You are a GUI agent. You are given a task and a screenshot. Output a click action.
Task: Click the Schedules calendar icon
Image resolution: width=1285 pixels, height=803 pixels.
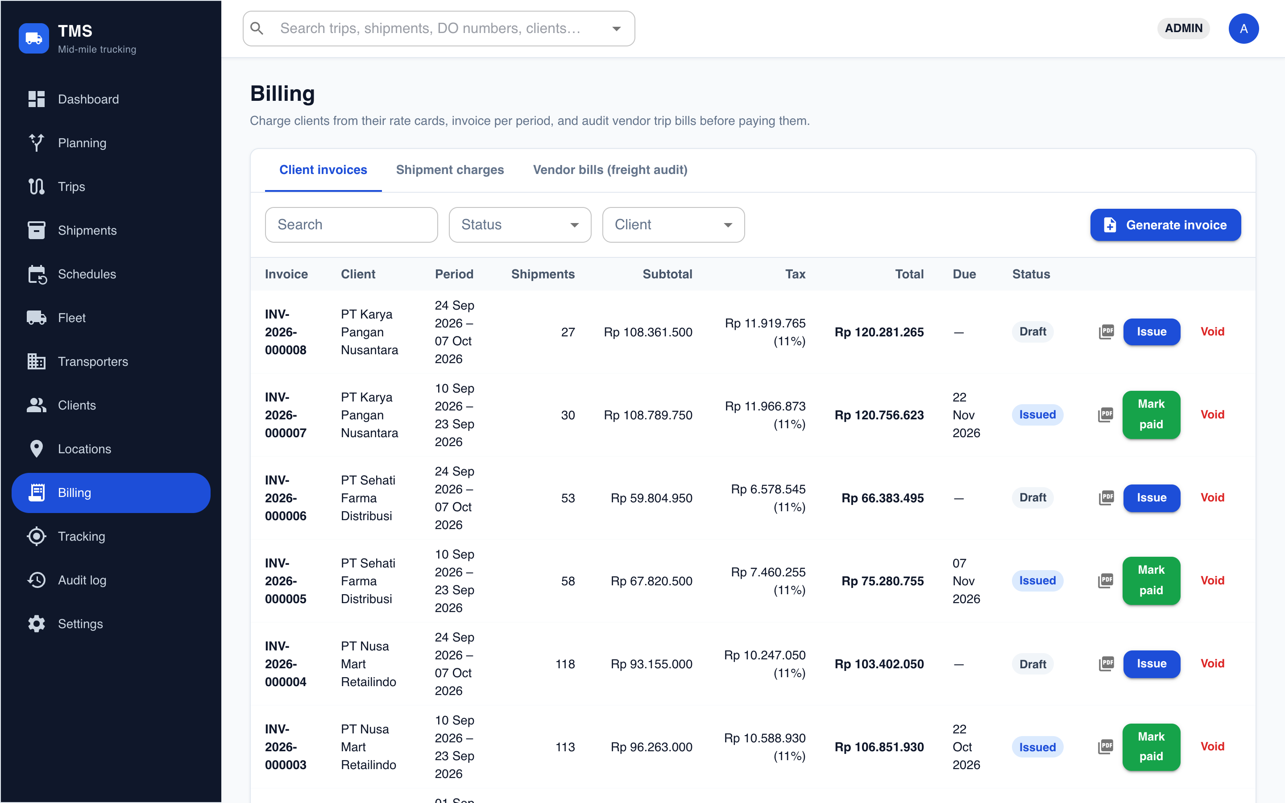(36, 274)
